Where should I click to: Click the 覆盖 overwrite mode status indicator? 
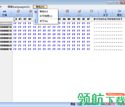point(73,104)
